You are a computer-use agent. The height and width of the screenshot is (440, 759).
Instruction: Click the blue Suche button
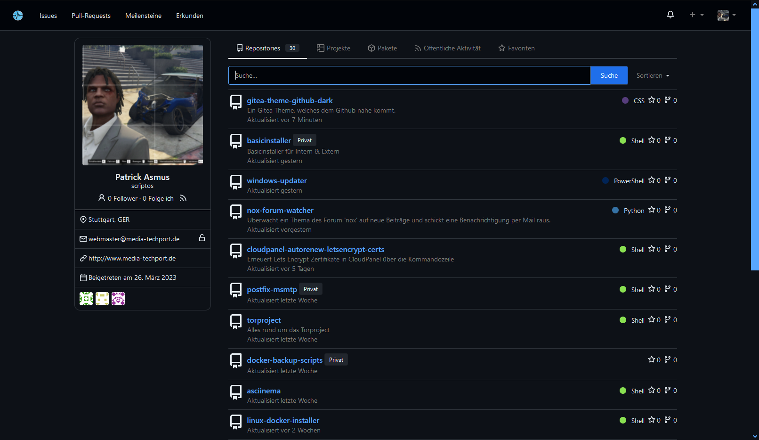(x=609, y=75)
